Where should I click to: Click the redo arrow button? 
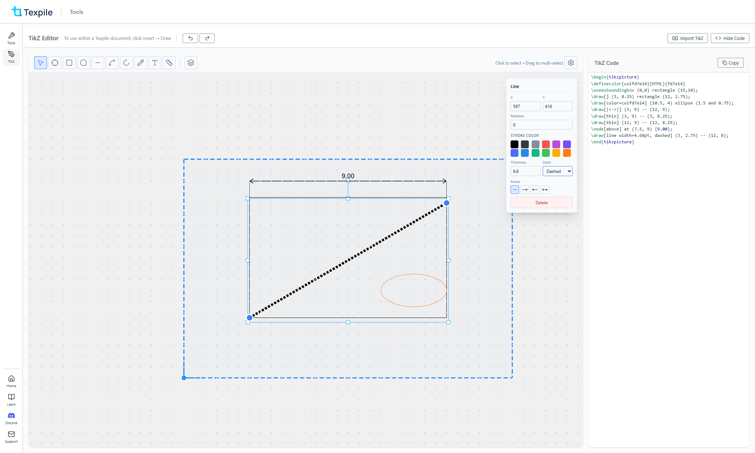coord(207,38)
